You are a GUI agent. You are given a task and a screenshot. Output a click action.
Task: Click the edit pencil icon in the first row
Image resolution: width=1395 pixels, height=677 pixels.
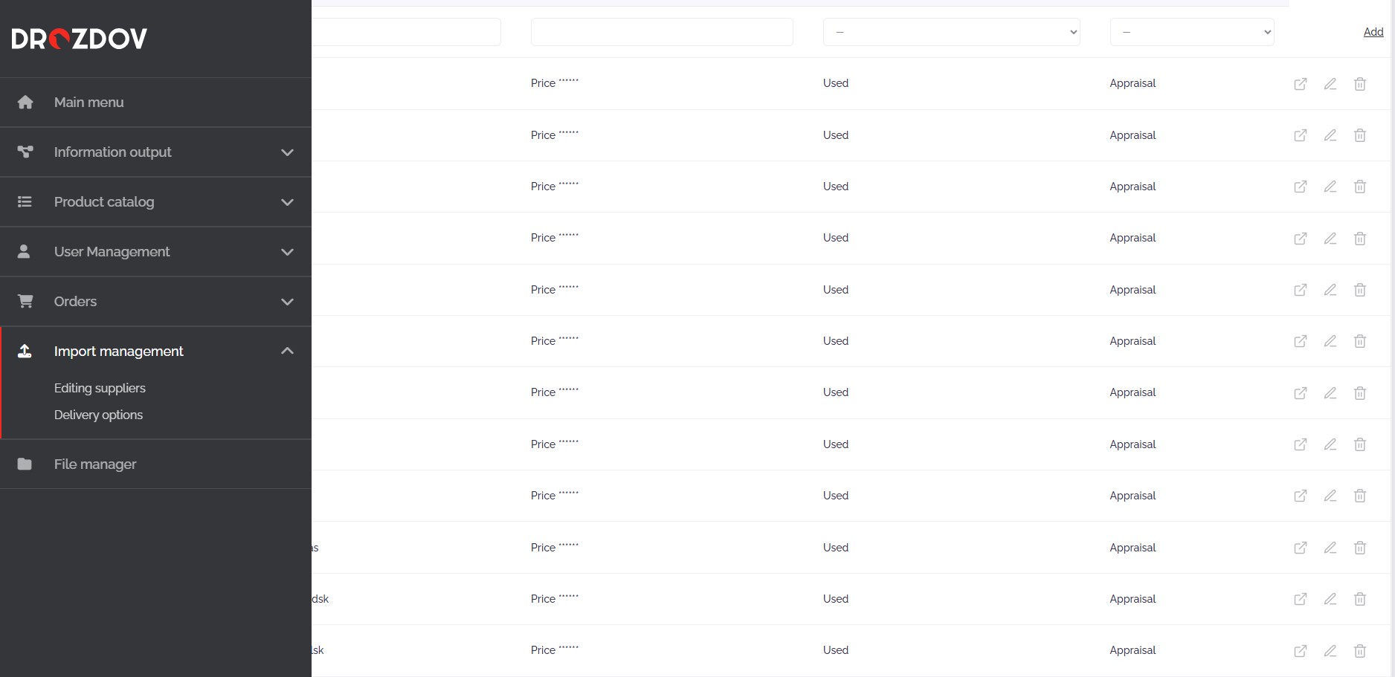pos(1330,84)
